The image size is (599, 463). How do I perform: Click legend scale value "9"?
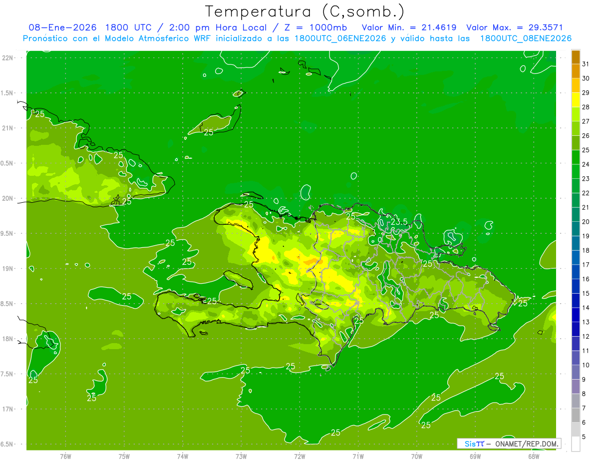(x=584, y=380)
